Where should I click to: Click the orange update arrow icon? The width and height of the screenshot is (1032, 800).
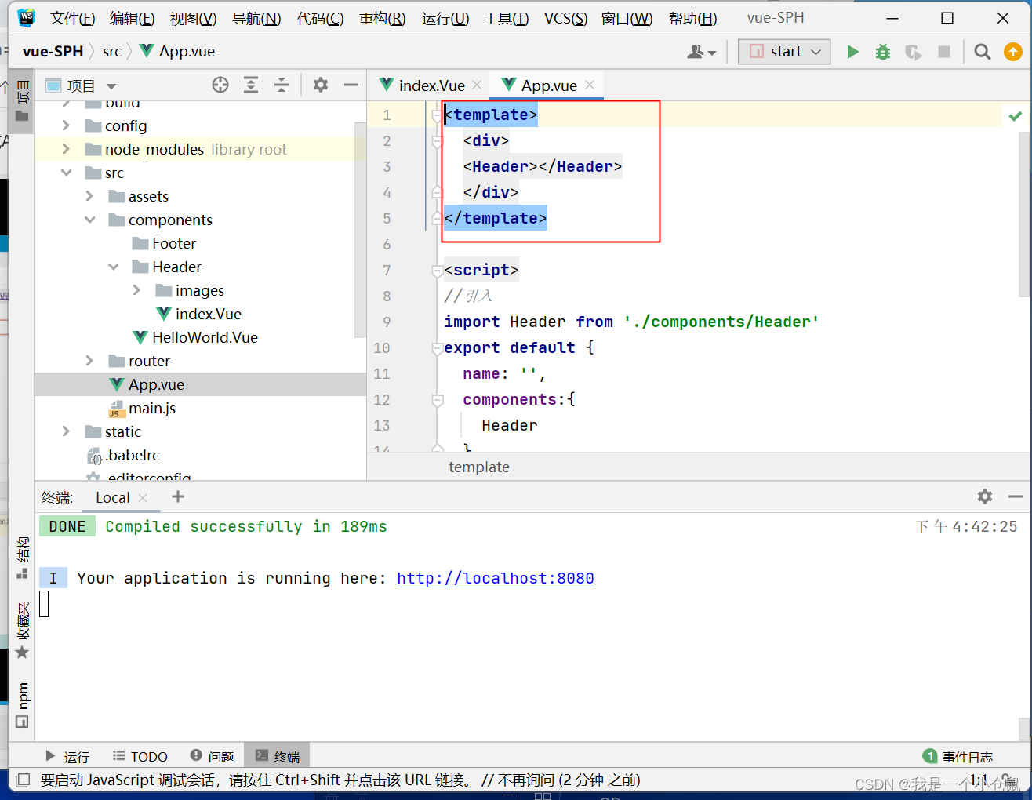click(x=1013, y=52)
